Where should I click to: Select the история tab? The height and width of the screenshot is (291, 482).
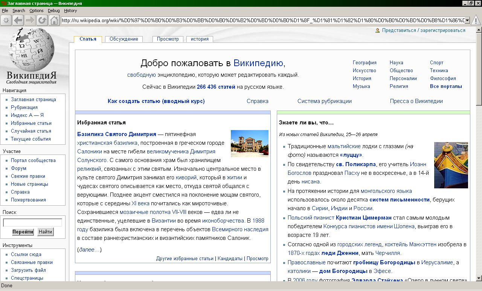200,39
